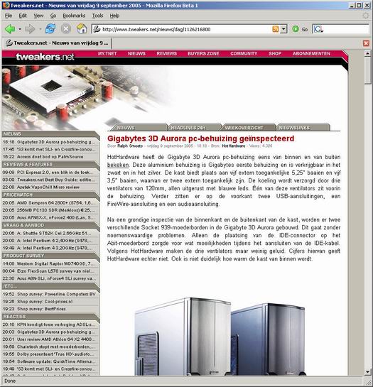Click the Google search engine icon
The width and height of the screenshot is (373, 387).
point(318,29)
